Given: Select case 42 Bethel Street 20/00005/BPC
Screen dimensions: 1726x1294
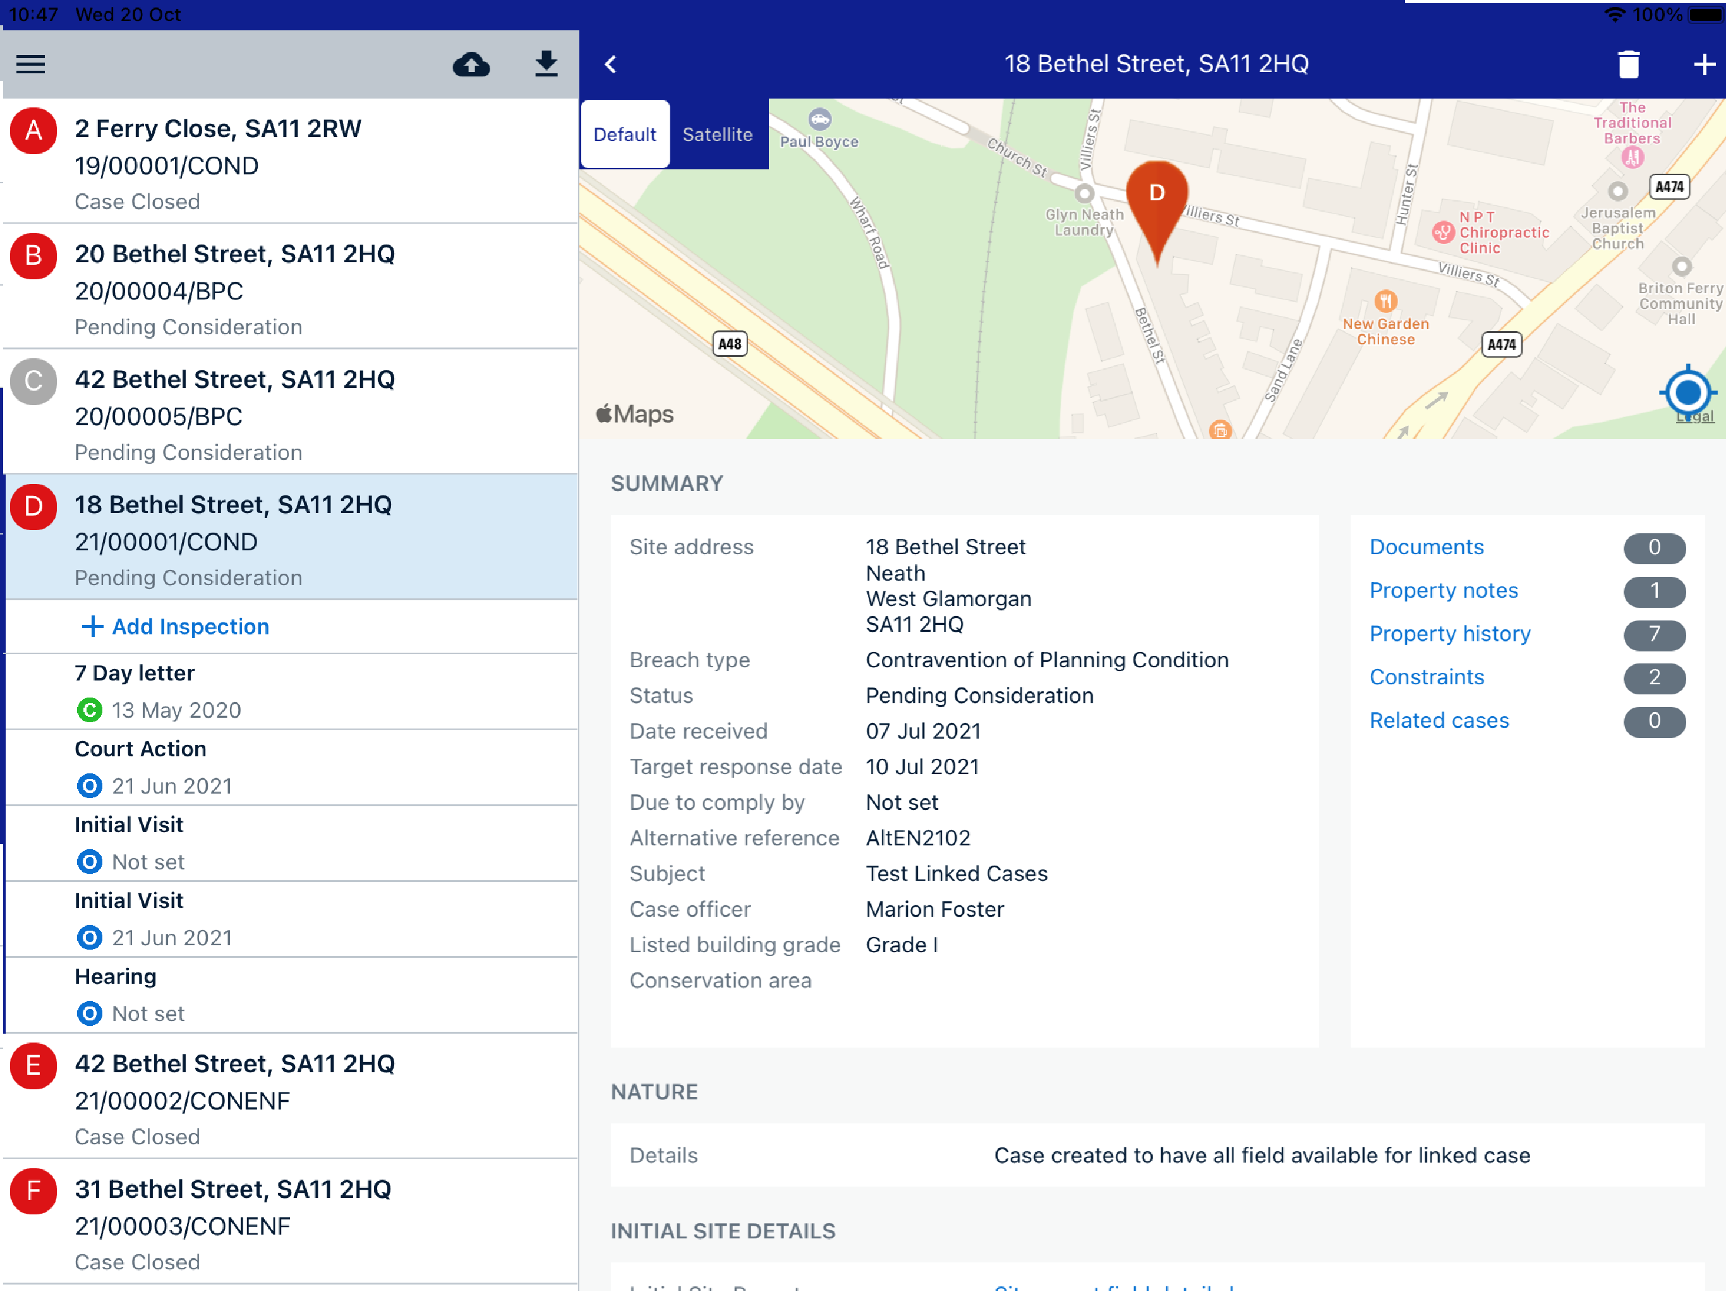Looking at the screenshot, I should coord(290,412).
